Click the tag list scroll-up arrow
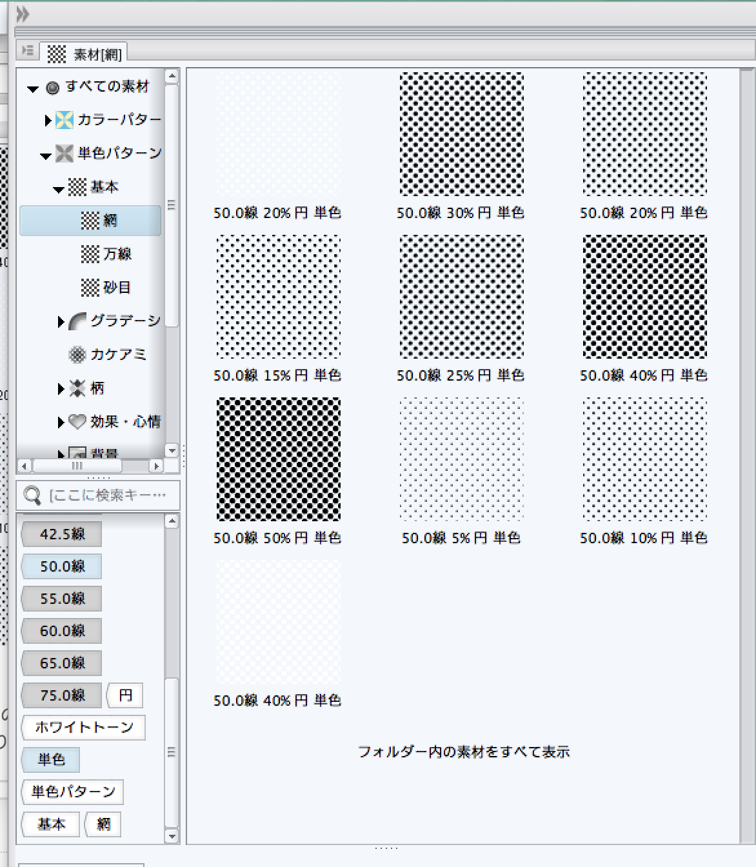Viewport: 756px width, 867px height. click(x=172, y=522)
